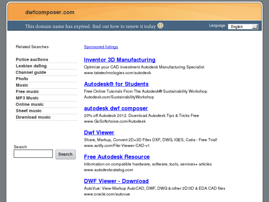Click 'Free Online Tutorials' description text

pos(146,91)
